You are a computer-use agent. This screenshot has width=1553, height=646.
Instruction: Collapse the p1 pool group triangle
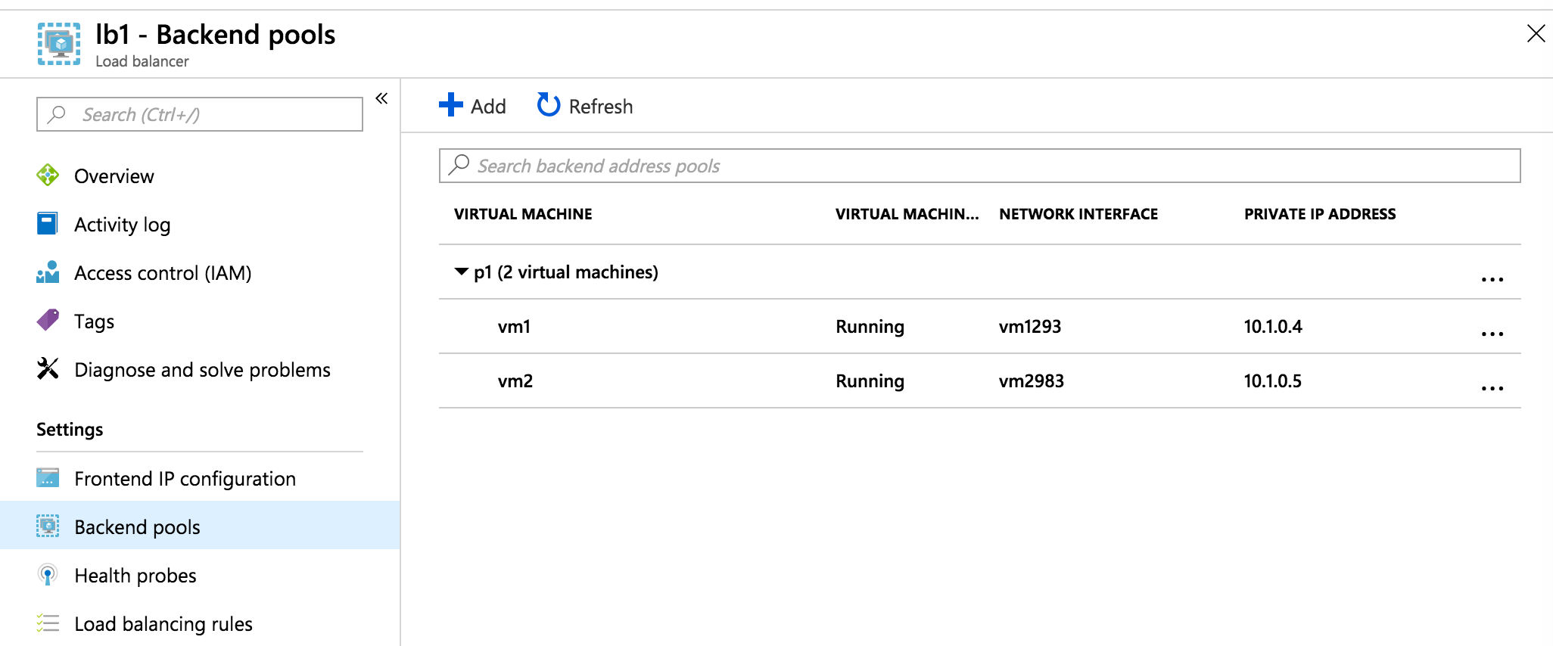461,272
